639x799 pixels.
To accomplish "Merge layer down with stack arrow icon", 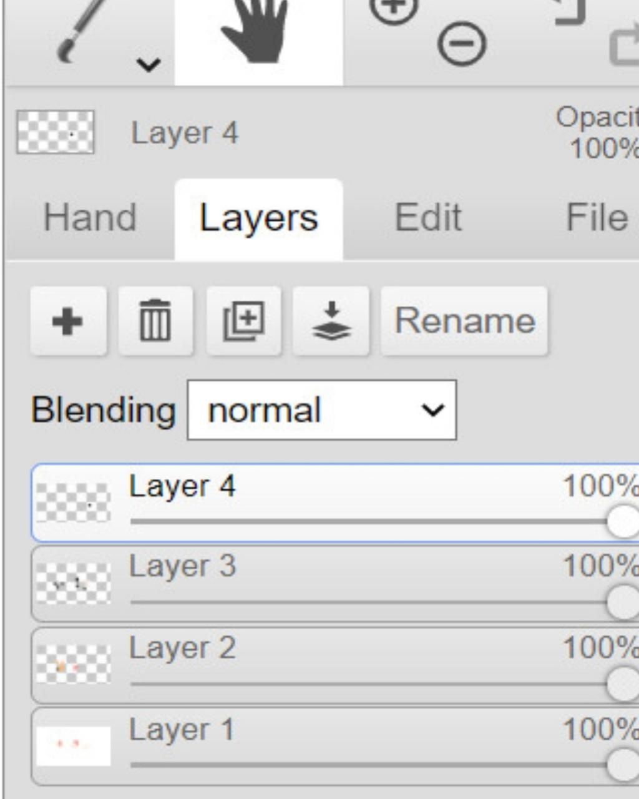I will 331,321.
